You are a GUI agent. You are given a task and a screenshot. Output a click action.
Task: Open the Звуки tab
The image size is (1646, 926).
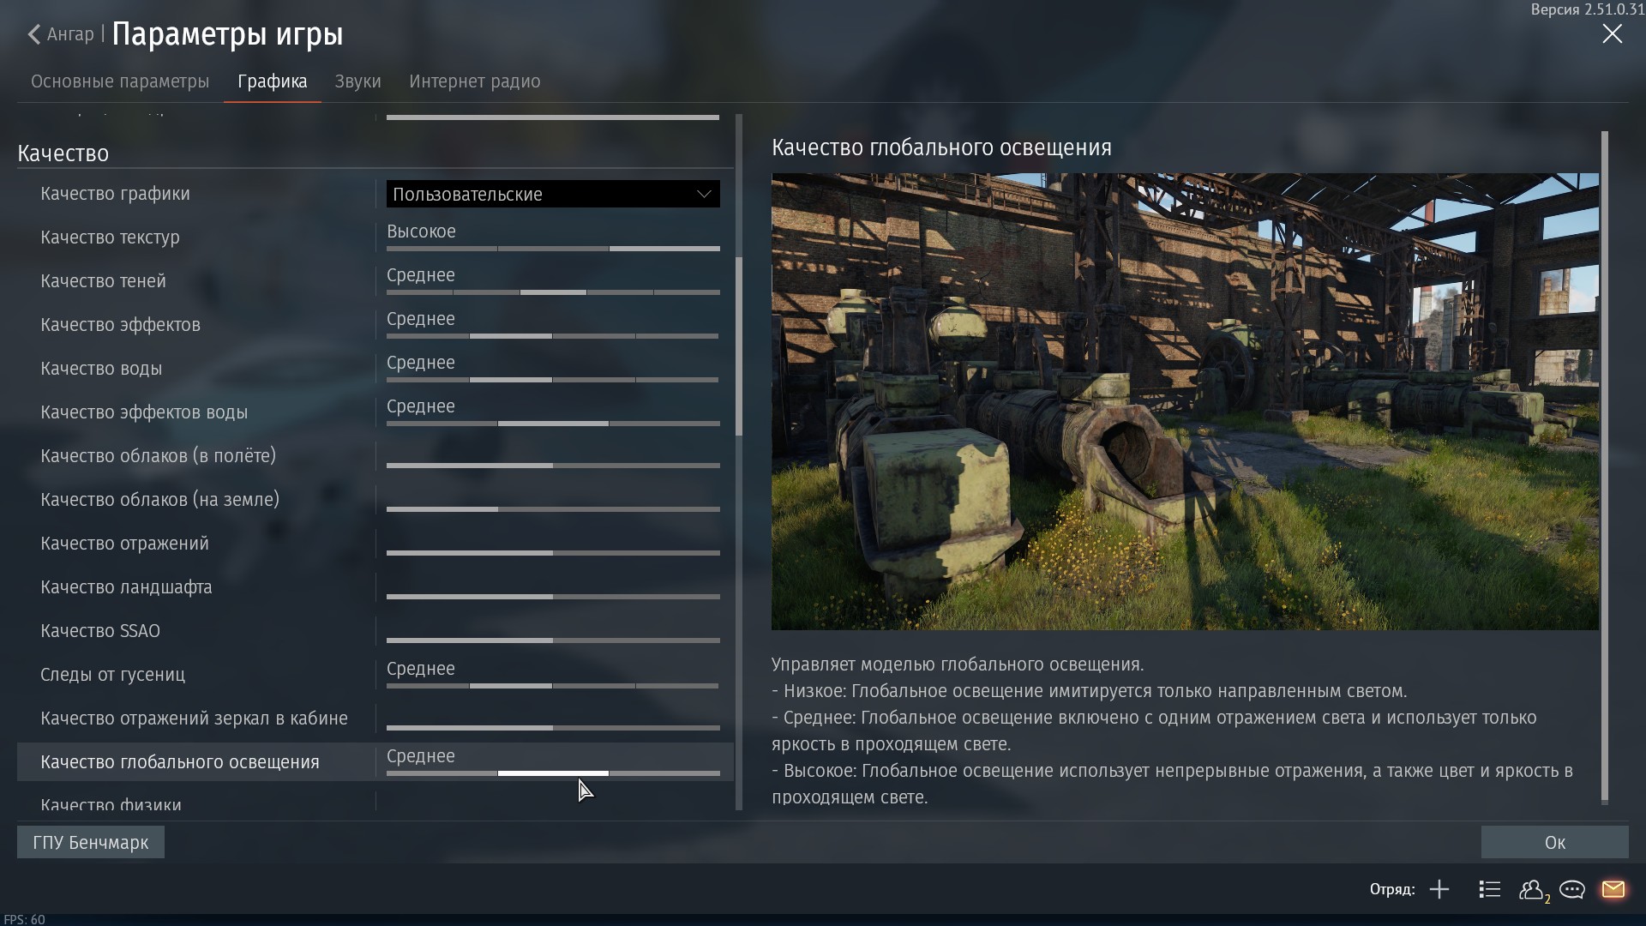(357, 81)
